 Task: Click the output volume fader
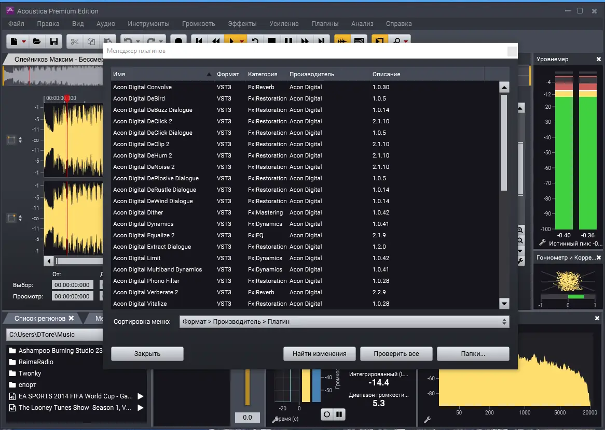pyautogui.click(x=247, y=387)
